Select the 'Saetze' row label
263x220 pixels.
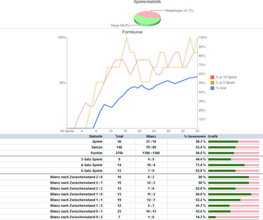(97, 147)
